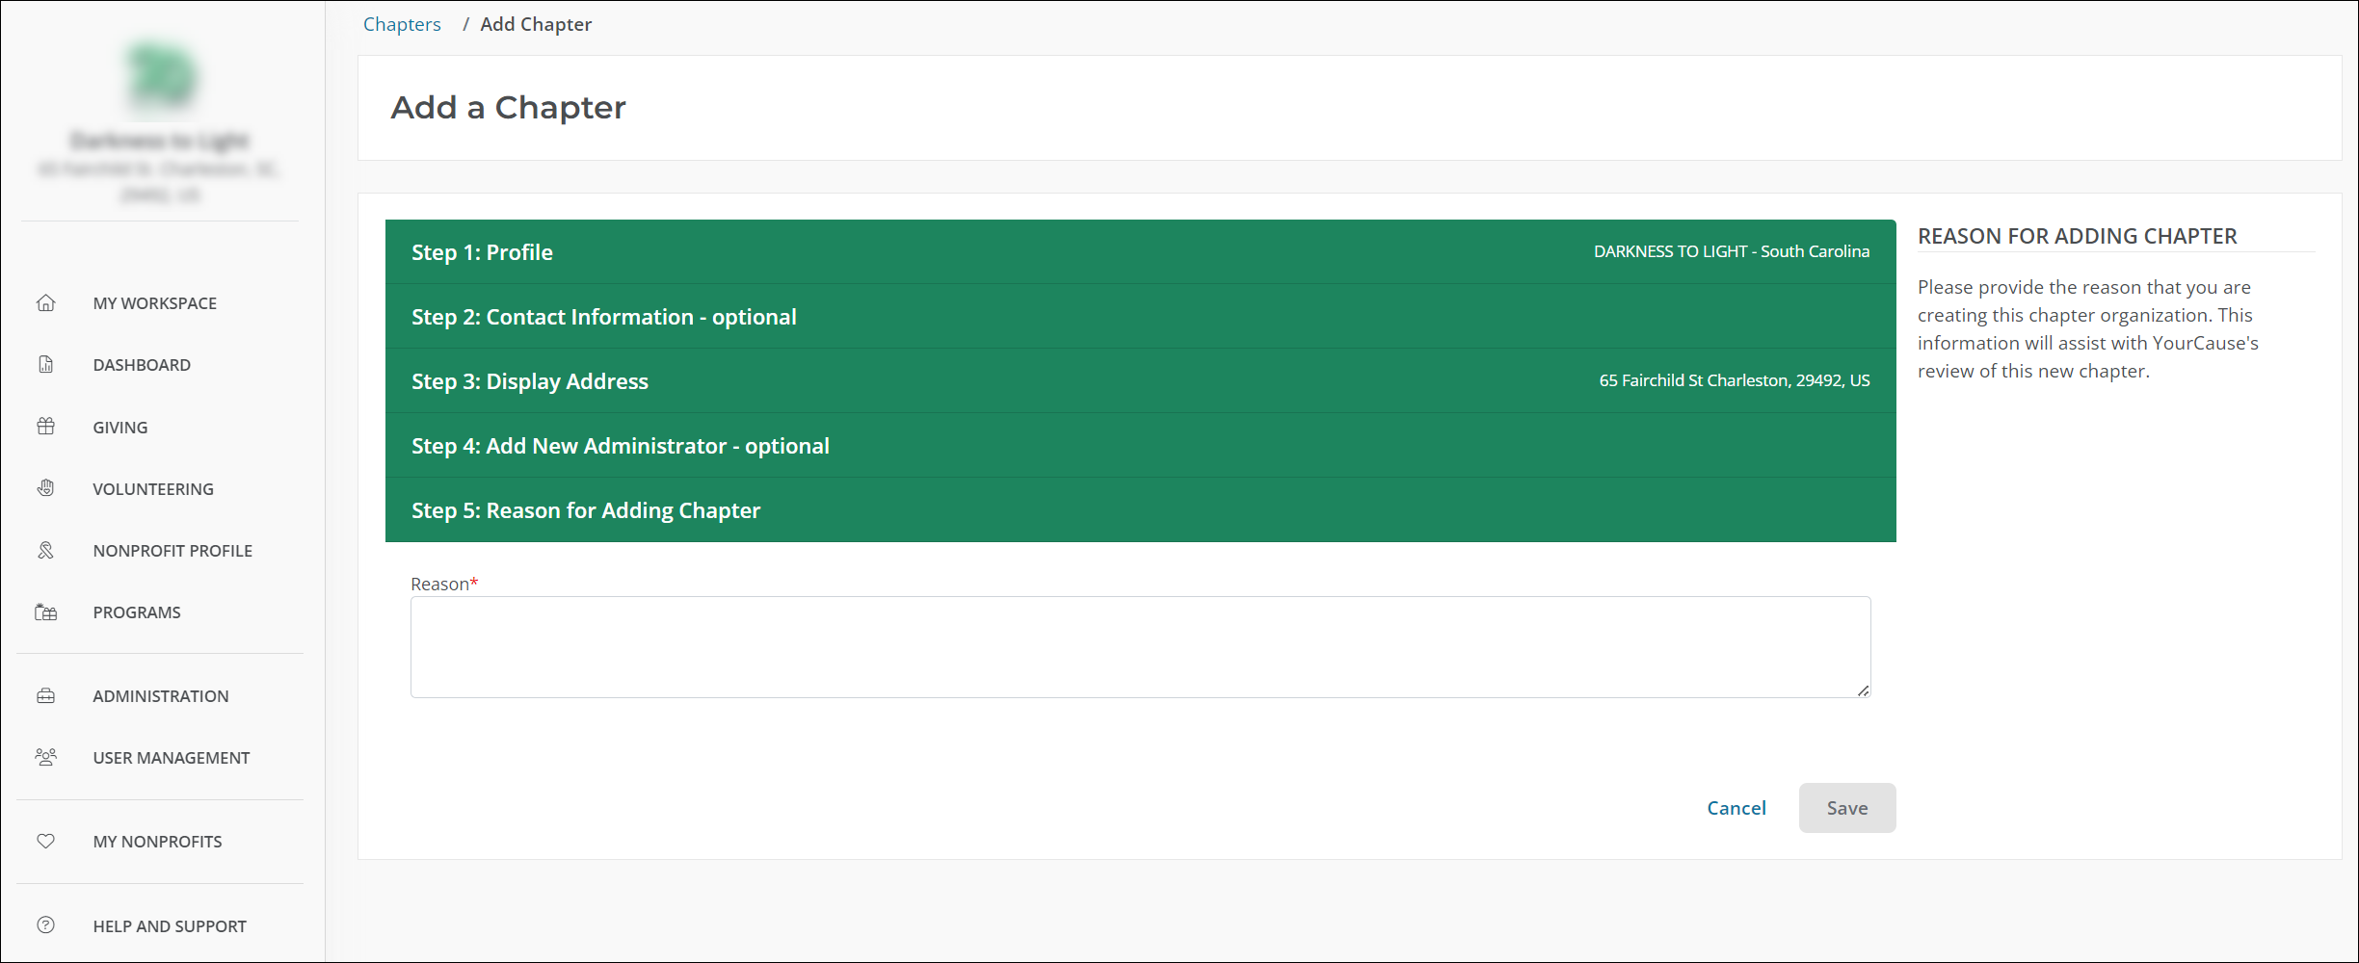
Task: Click the Volunteering hand icon
Action: coord(45,488)
